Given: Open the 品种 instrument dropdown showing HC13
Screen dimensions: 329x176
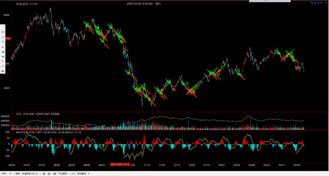Looking at the screenshot, I should [x=41, y=173].
